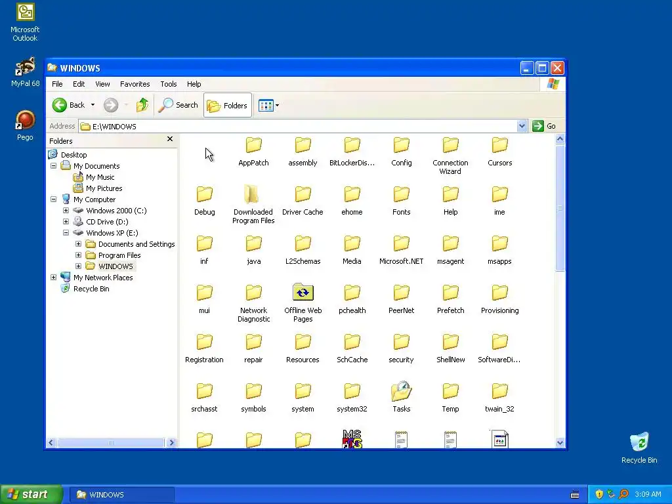Select the Tasks scheduled folder icon

[x=402, y=391]
